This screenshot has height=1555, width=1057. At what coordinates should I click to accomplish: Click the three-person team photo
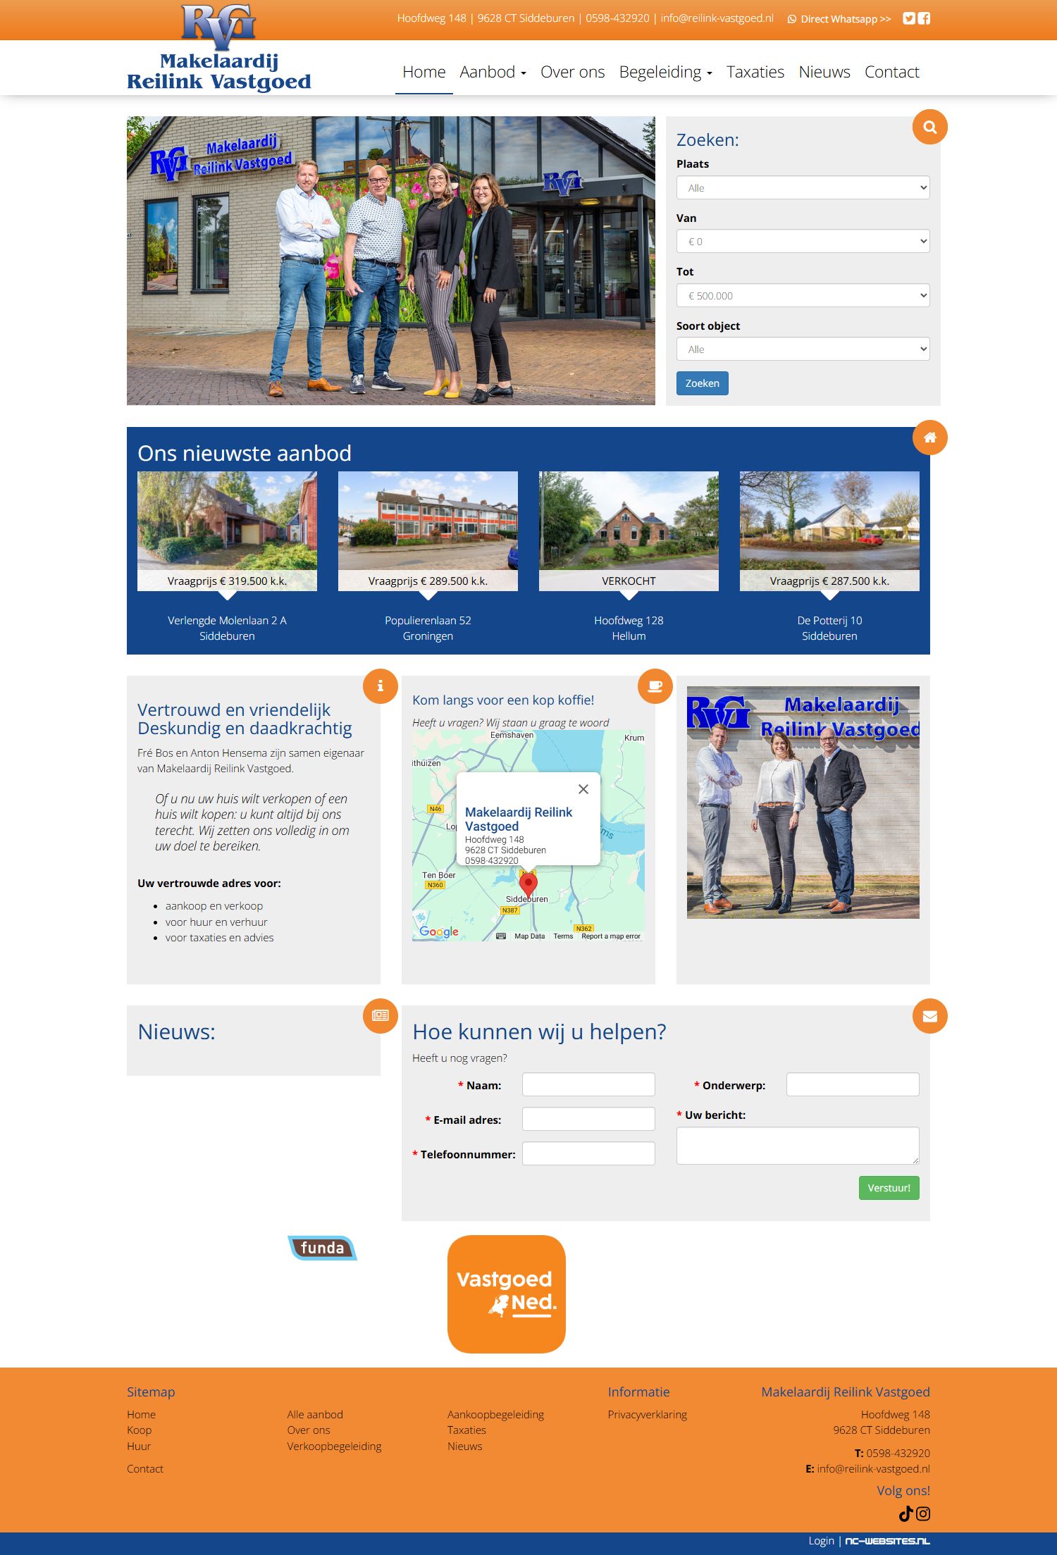click(803, 802)
